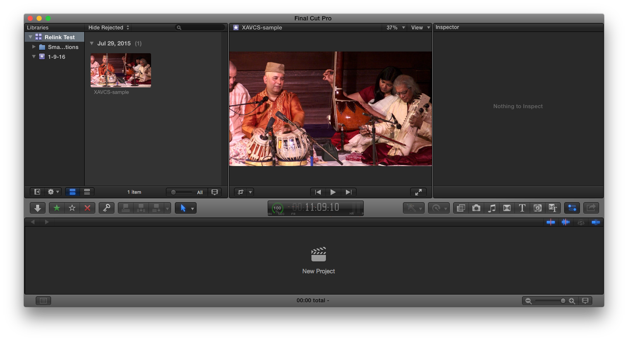628x341 pixels.
Task: Toggle video skimming in the timeline
Action: point(551,222)
